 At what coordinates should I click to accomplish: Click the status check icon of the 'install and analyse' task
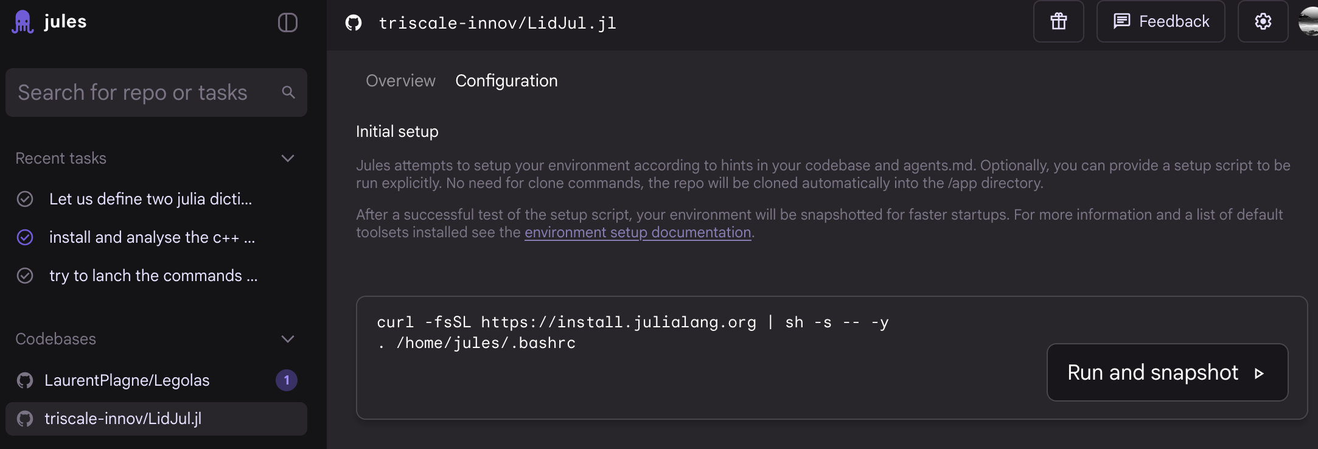click(x=25, y=237)
